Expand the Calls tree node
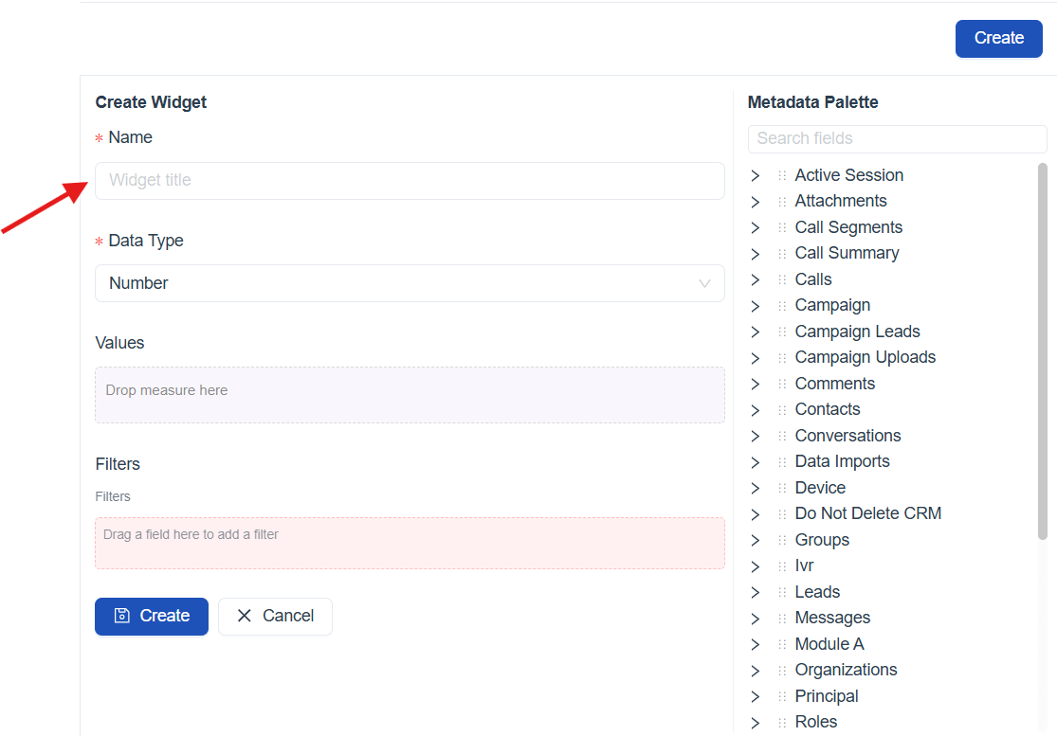1057x736 pixels. coord(756,280)
